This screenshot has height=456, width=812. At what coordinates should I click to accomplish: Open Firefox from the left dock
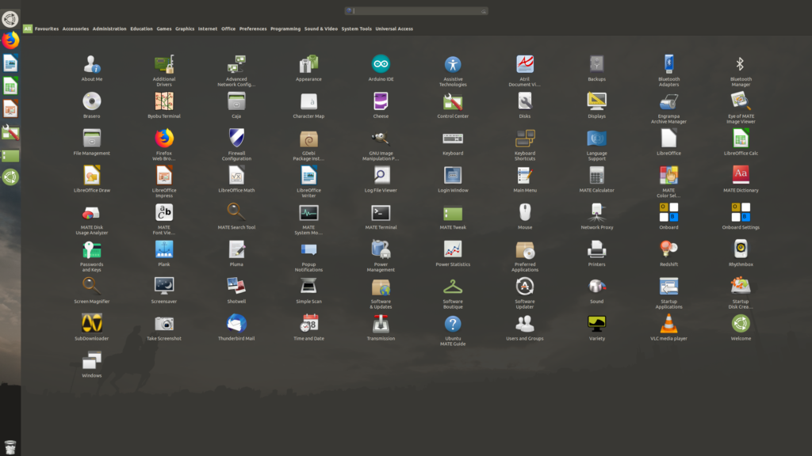(x=10, y=40)
